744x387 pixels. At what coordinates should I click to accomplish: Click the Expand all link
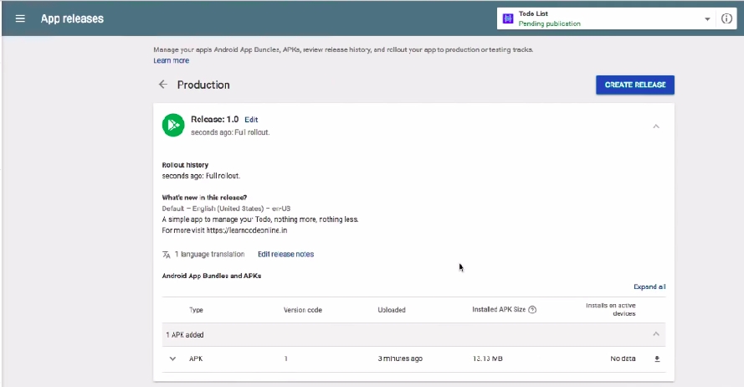(x=649, y=286)
